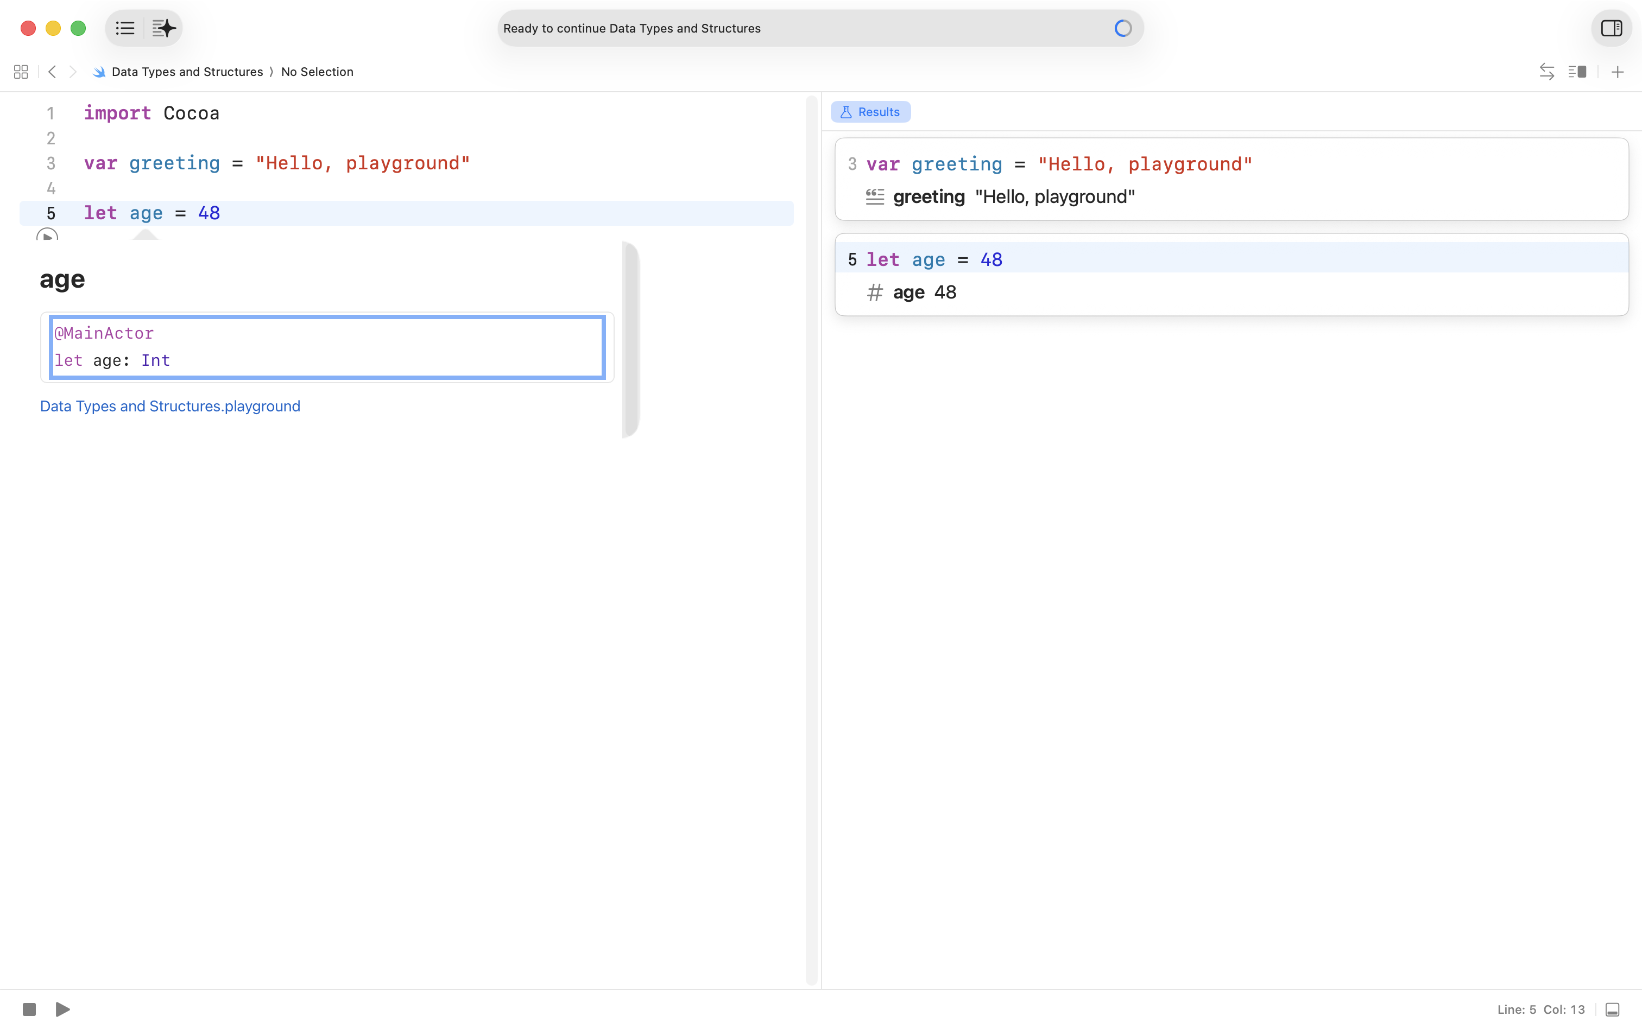The image size is (1642, 1029).
Task: Click the navigator list icon in toolbar
Action: point(125,28)
